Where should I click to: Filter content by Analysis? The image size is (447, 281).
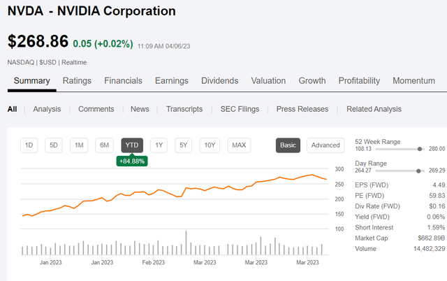(47, 109)
